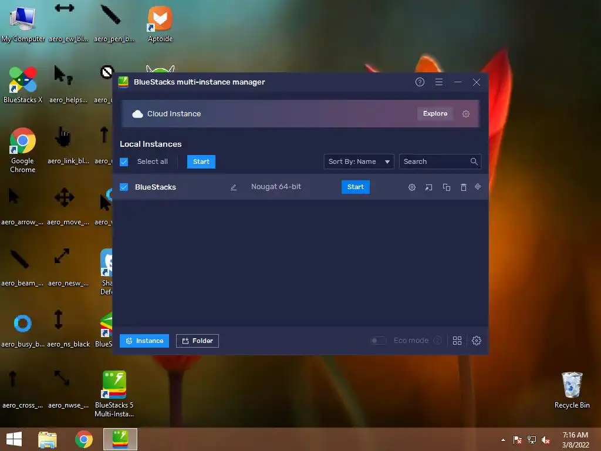The height and width of the screenshot is (451, 601).
Task: Click network tray icon
Action: click(x=532, y=439)
